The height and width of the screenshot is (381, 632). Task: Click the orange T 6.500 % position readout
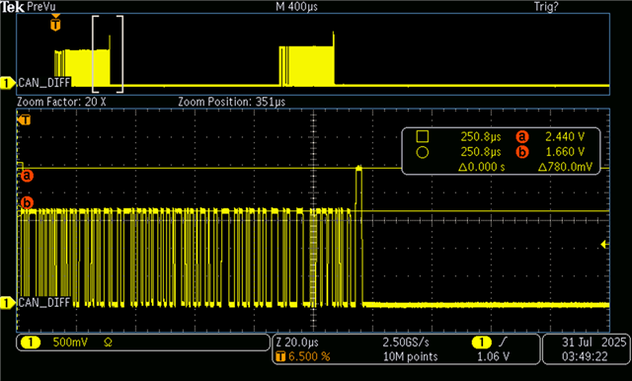pos(303,356)
